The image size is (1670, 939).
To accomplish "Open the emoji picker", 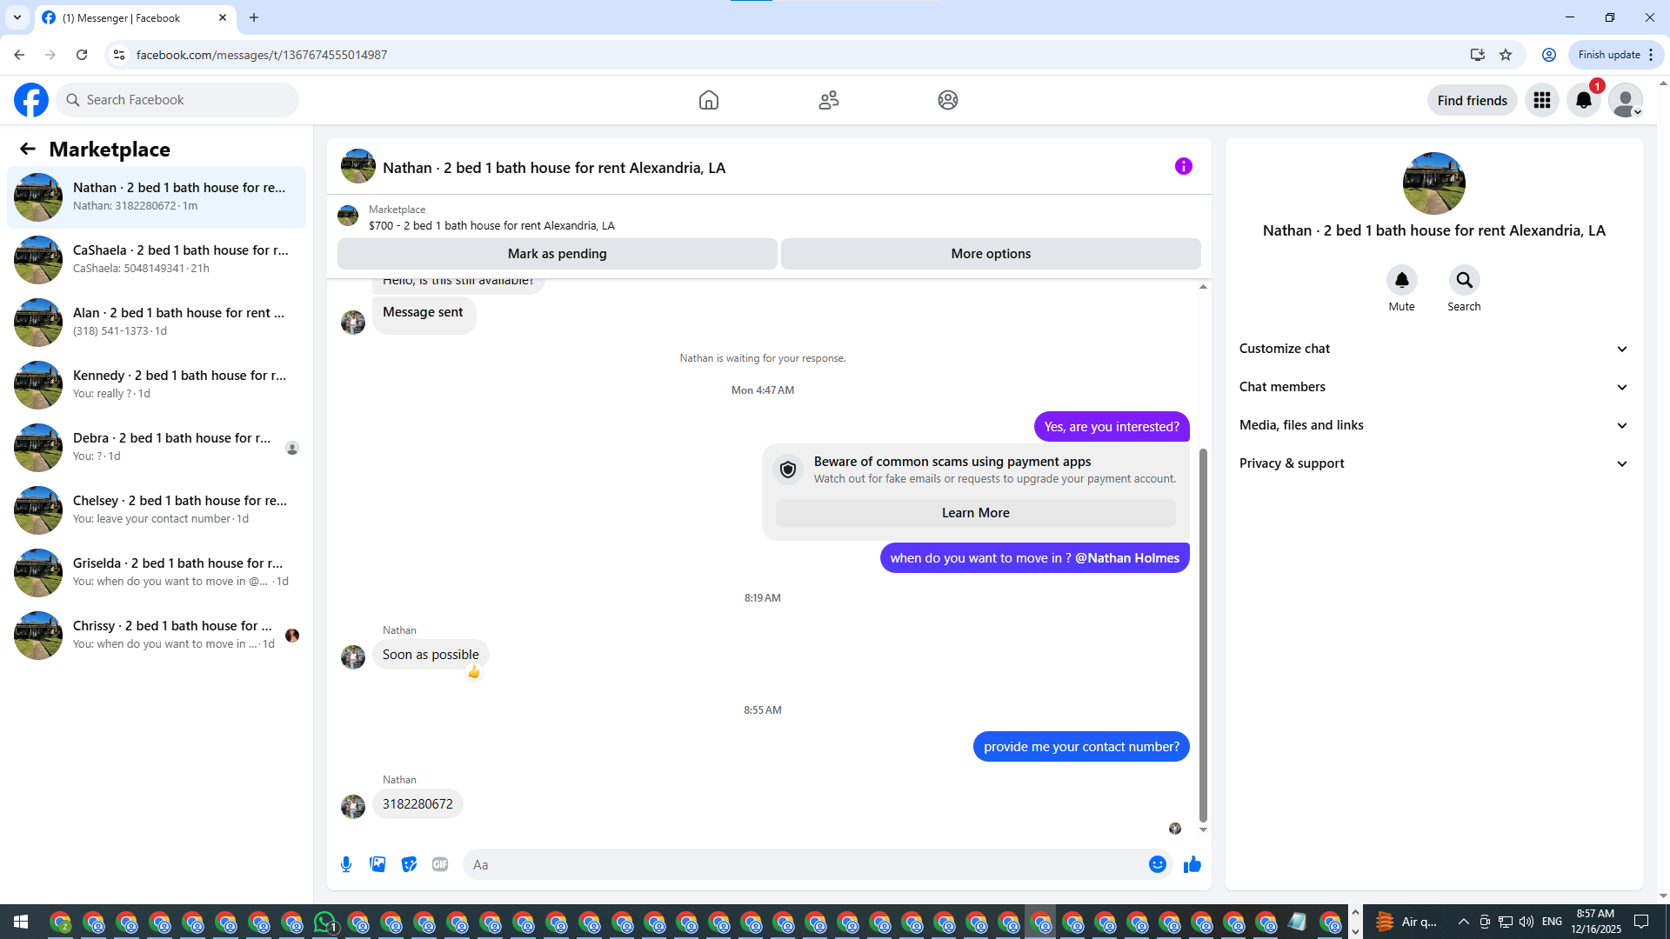I will coord(1158,864).
